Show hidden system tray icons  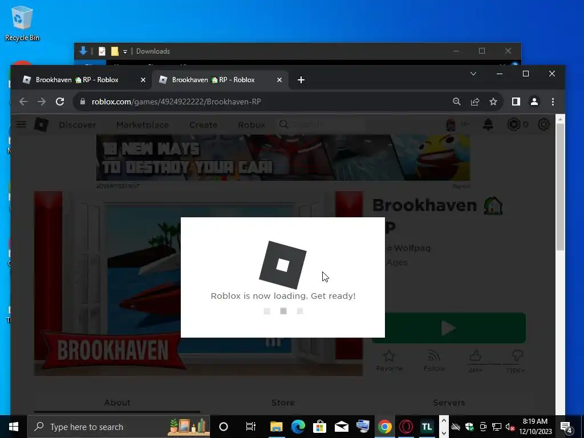point(444,421)
